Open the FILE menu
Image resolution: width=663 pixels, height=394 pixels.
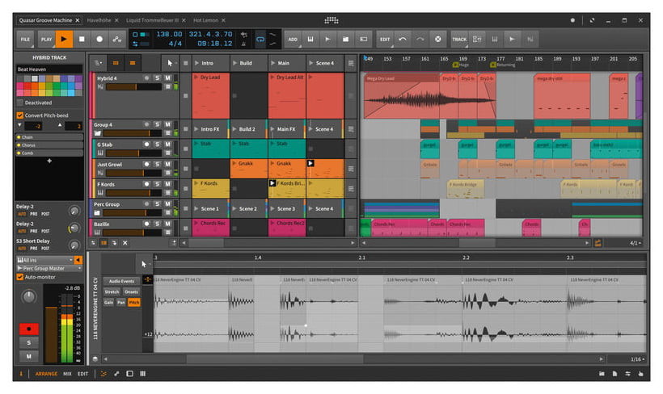coord(25,40)
